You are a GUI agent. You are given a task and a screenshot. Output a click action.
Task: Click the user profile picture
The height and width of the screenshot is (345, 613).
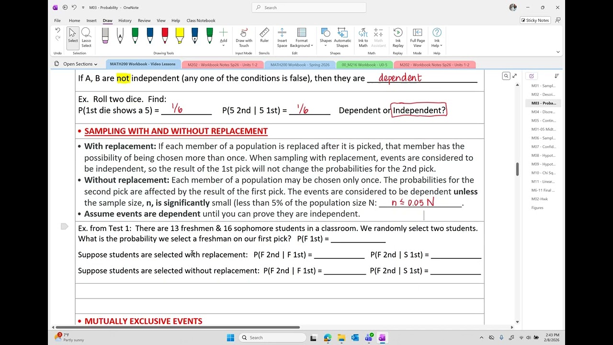pos(513,8)
